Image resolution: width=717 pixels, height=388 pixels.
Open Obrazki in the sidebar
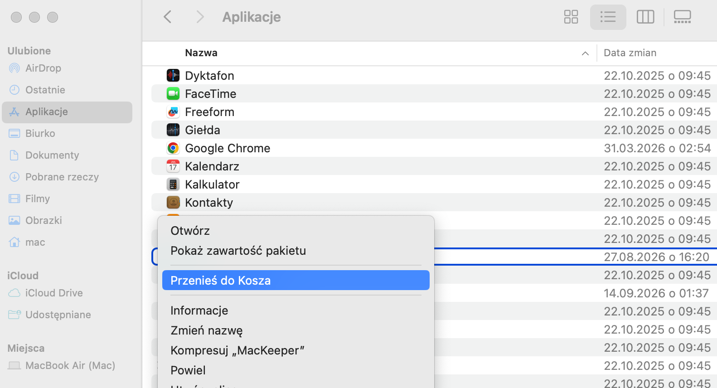point(67,220)
